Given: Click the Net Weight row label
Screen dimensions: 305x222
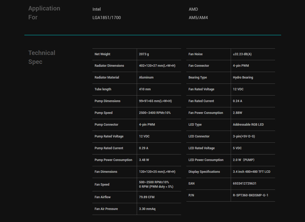Looking at the screenshot, I should click(102, 54).
